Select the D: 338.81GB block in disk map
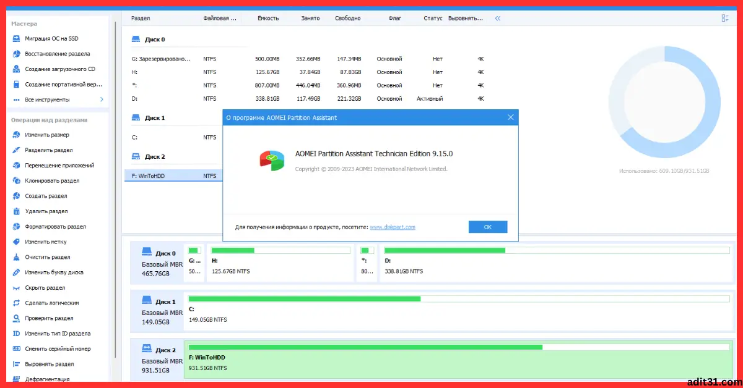 557,263
